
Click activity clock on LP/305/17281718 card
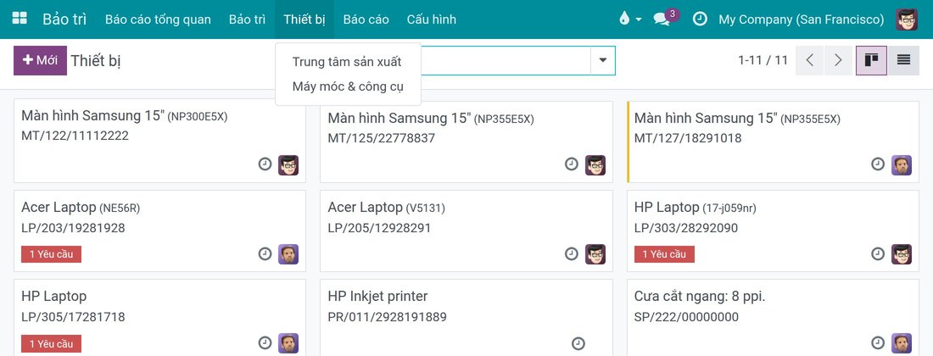pyautogui.click(x=265, y=343)
